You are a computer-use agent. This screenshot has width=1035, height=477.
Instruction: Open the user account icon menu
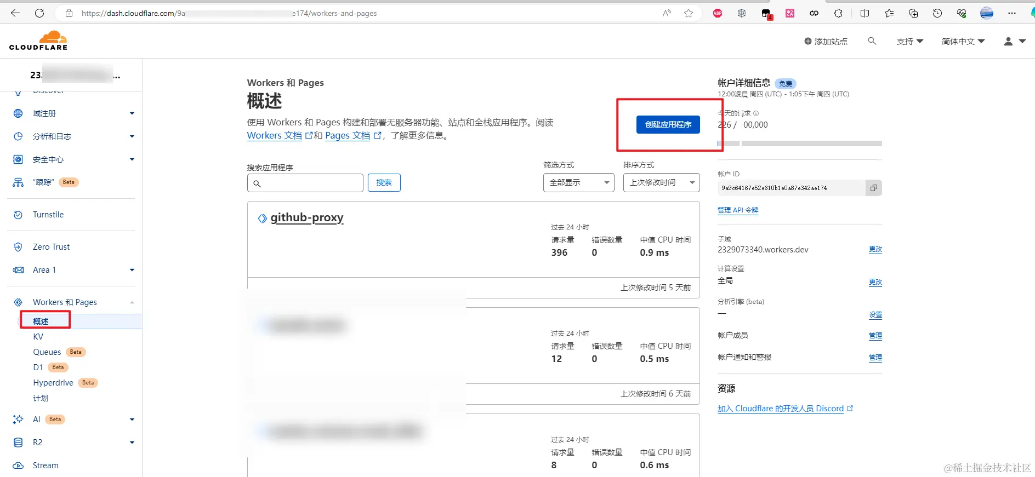click(x=1014, y=41)
